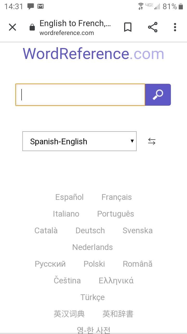Tap the padlock site security icon

coord(32,27)
